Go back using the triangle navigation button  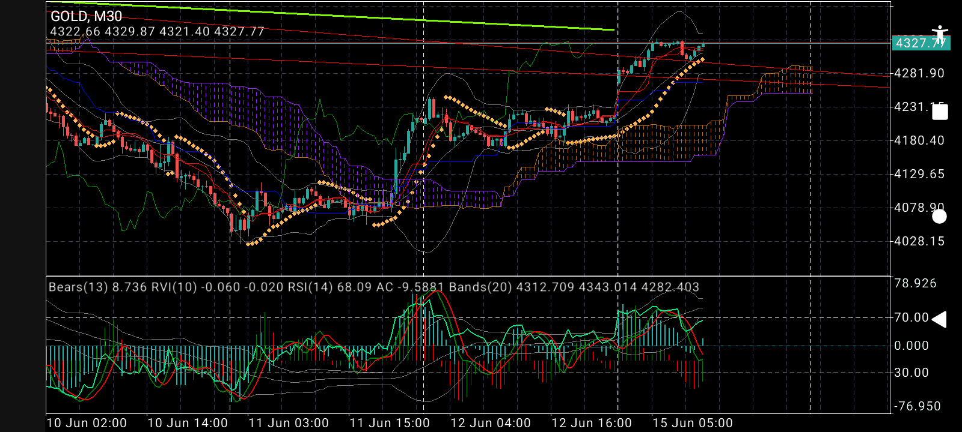tap(939, 319)
